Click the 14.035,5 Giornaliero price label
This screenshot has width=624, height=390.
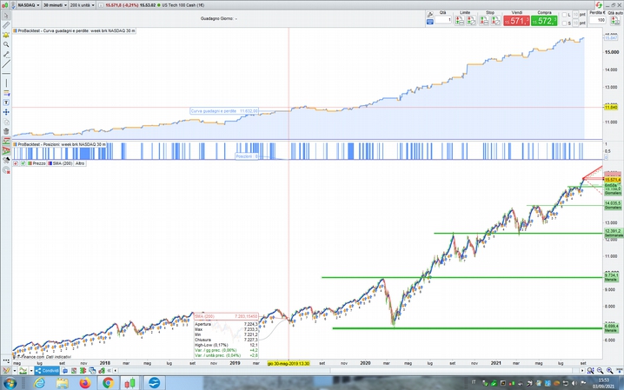click(x=613, y=205)
